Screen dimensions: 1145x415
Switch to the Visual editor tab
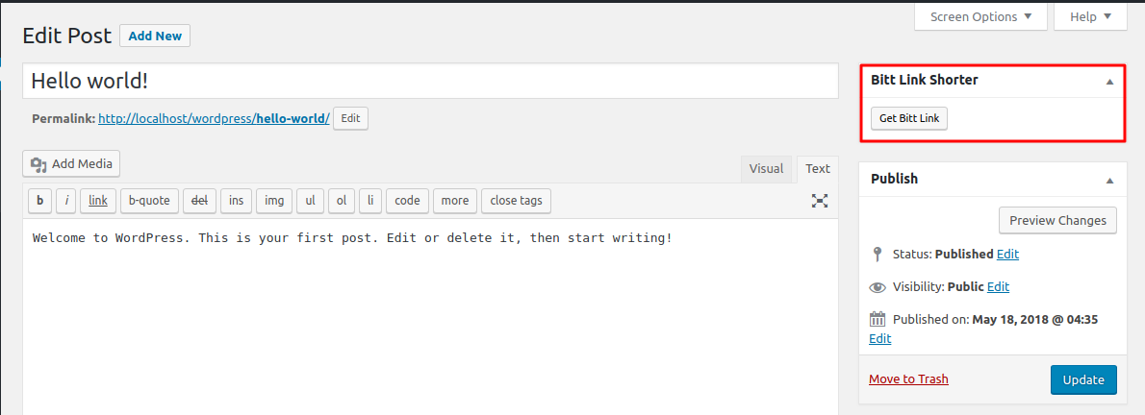(766, 169)
